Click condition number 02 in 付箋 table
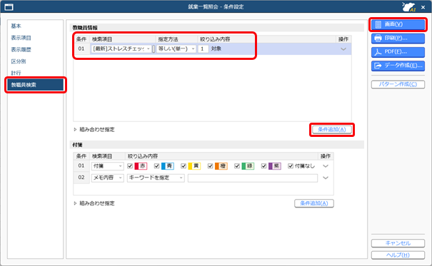The height and width of the screenshot is (266, 432). click(x=81, y=178)
